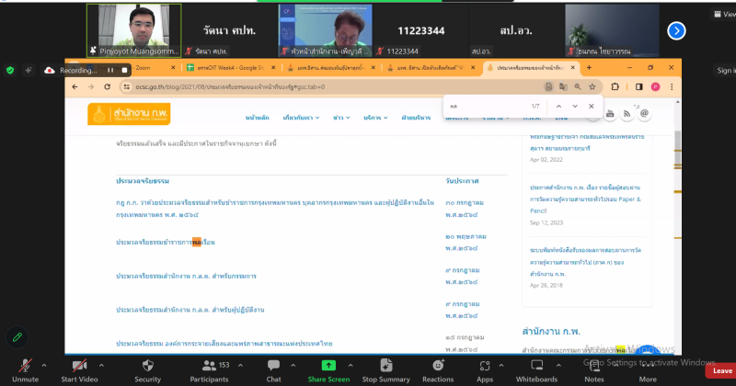Go to next find-in-page match
The height and width of the screenshot is (386, 736).
coord(575,107)
